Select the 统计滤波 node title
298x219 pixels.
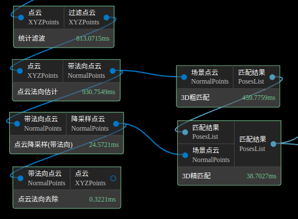(31, 38)
